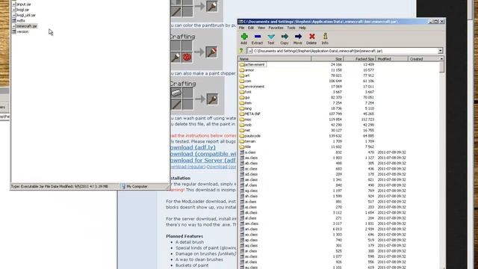Select the am.class file
This screenshot has width=478, height=269.
(x=249, y=224)
